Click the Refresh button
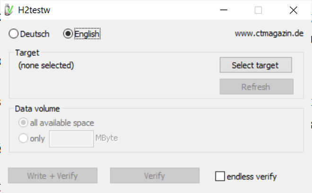Image resolution: width=312 pixels, height=193 pixels. [x=257, y=87]
